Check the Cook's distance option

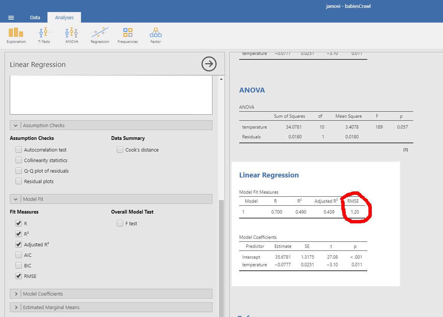(120, 149)
